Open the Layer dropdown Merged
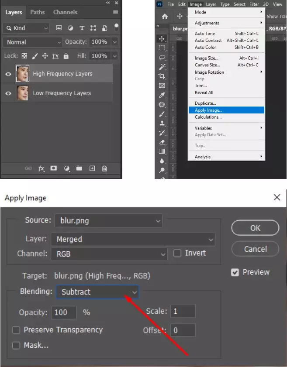 (x=133, y=239)
